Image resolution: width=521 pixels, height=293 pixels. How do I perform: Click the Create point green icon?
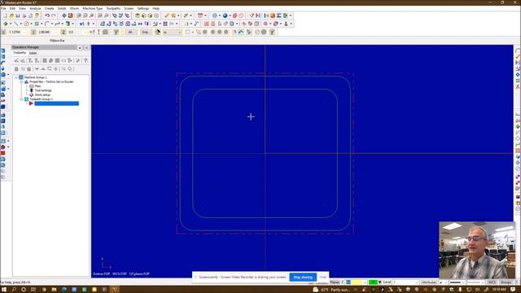tap(6, 24)
